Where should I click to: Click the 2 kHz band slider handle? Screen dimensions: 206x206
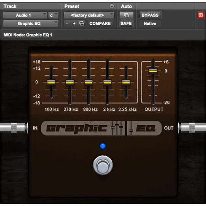107,82
